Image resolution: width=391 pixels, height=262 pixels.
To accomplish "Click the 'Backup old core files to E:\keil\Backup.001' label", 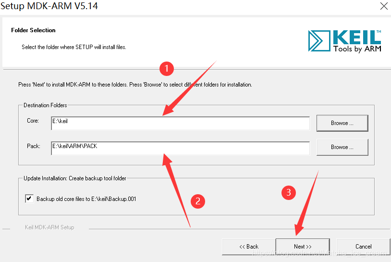I will point(86,199).
